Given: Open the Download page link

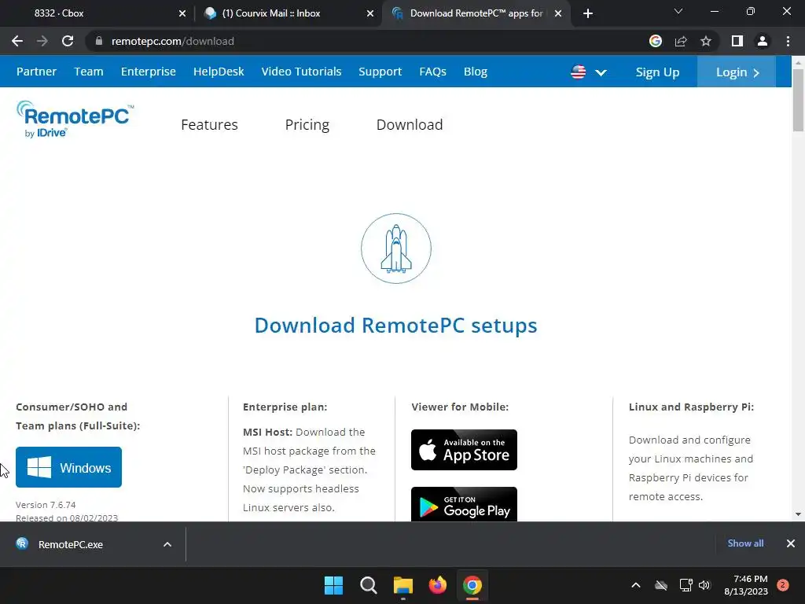Looking at the screenshot, I should coord(410,125).
